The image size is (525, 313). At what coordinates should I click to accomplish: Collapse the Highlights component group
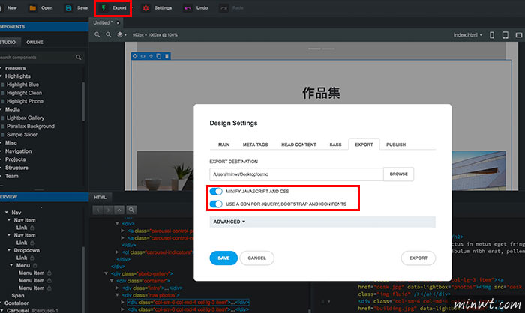pos(1,76)
